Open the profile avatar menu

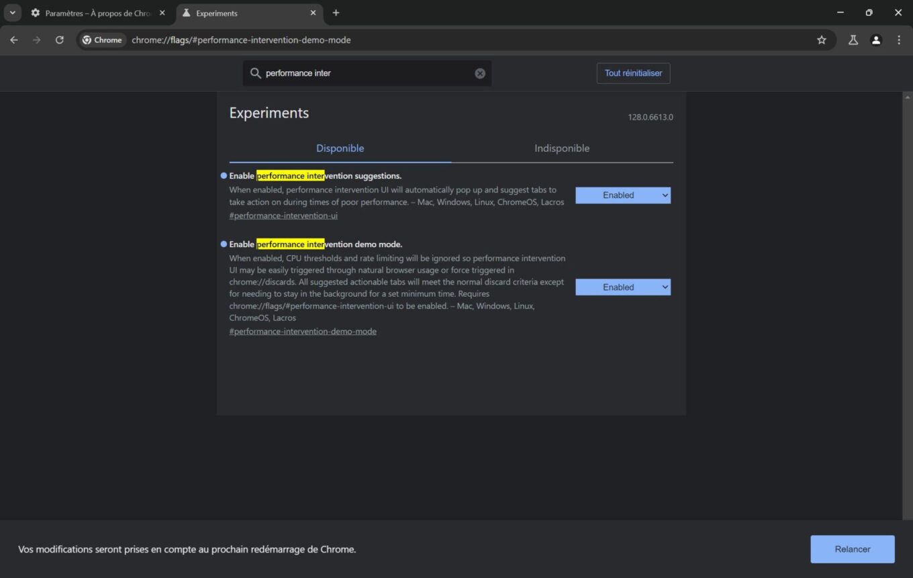click(x=876, y=40)
